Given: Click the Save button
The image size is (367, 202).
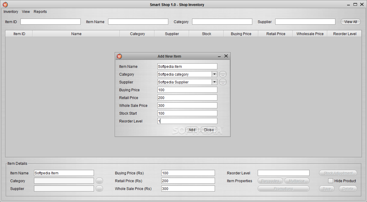Looking at the screenshot, I should (x=327, y=188).
